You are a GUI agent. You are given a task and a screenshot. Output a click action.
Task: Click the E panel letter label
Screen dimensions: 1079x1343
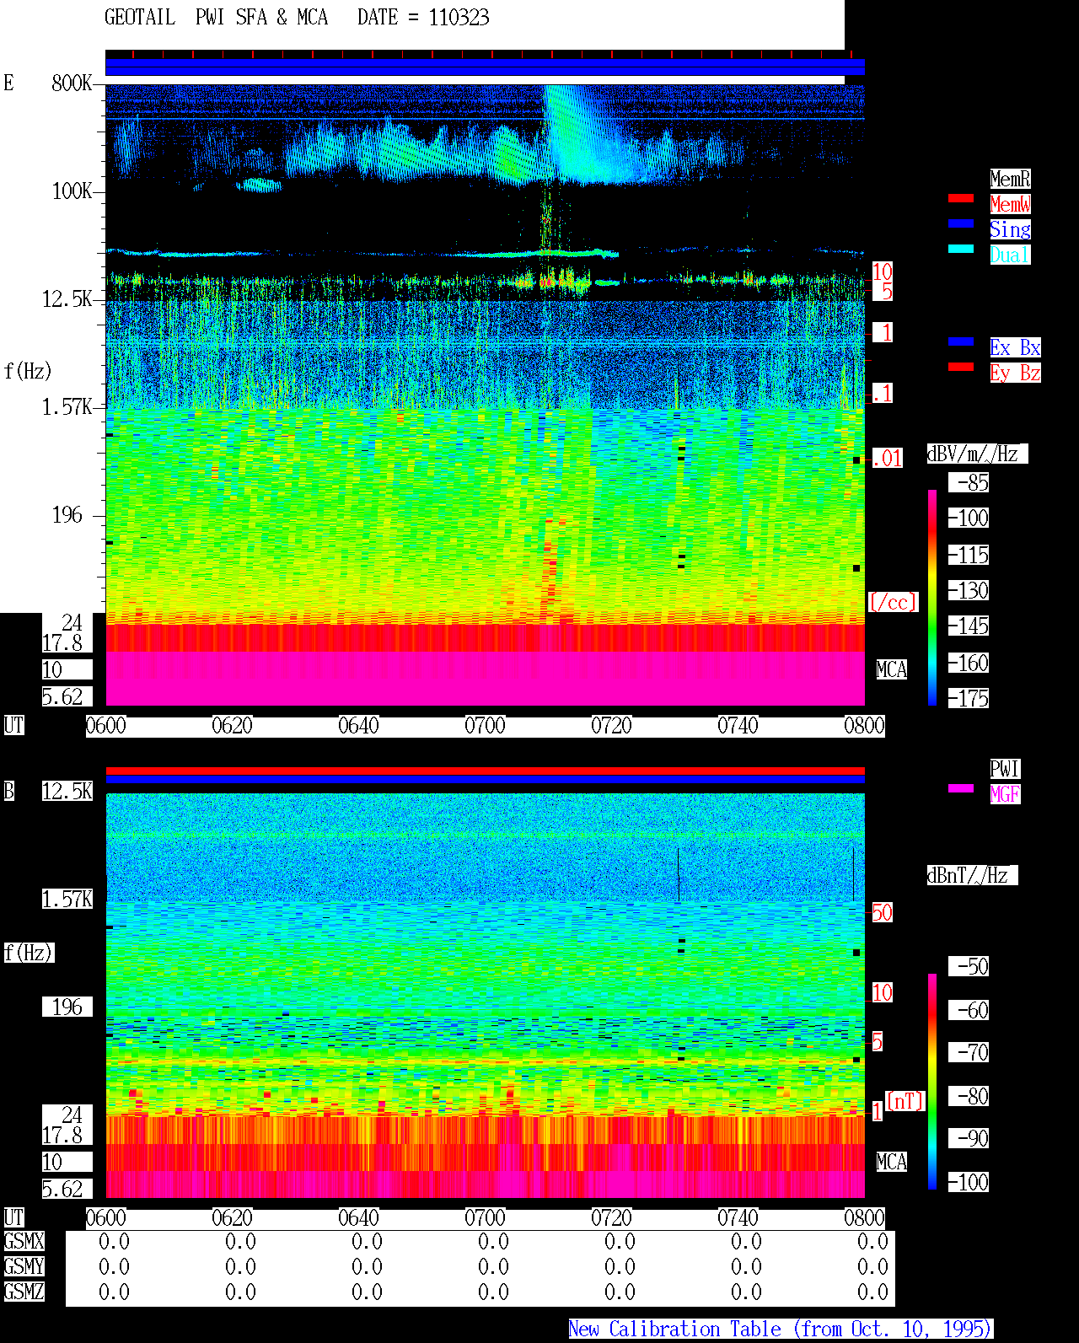(x=8, y=83)
